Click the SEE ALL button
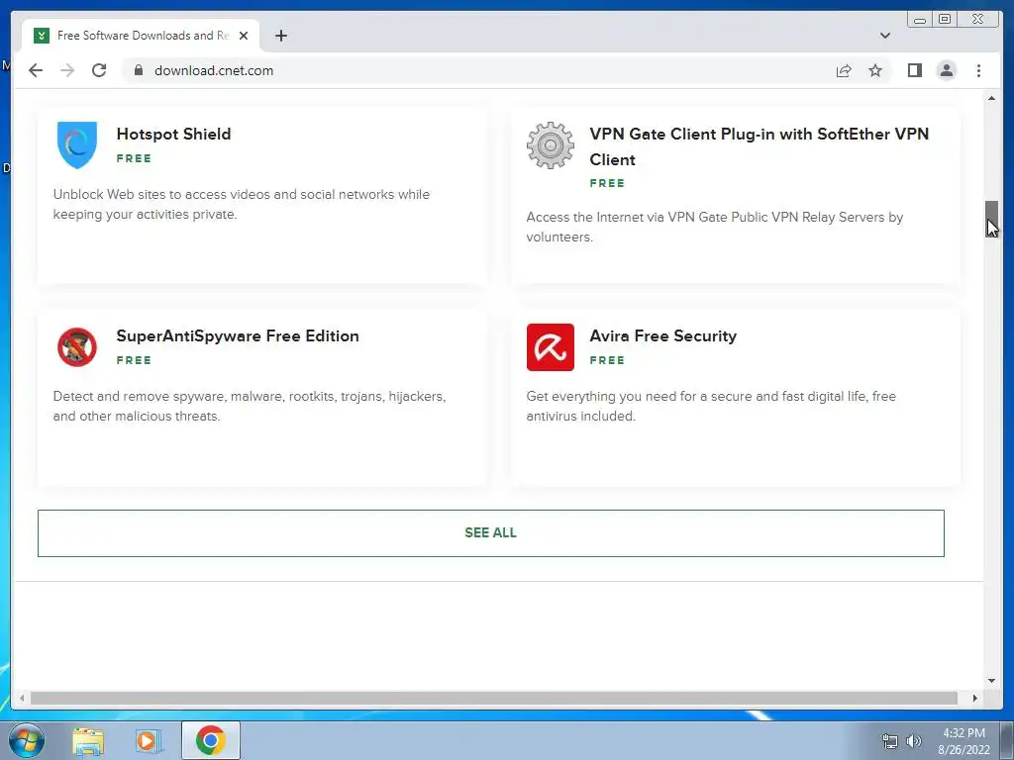The image size is (1014, 760). point(491,533)
